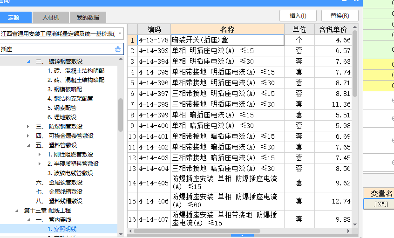Click the table vertical scrollbar up arrow
The image size is (394, 238).
click(355, 27)
